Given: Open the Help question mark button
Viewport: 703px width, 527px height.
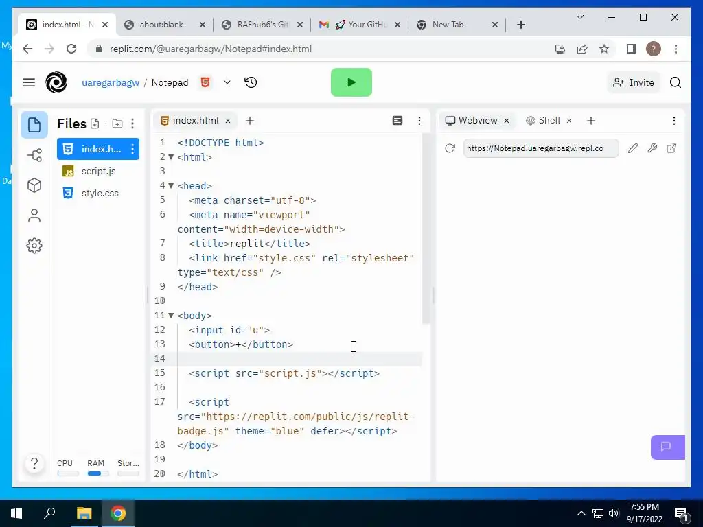Looking at the screenshot, I should coord(34,463).
